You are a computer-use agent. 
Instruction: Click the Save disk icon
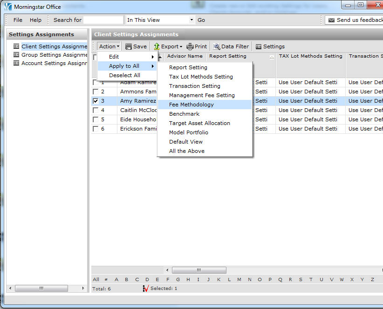point(129,46)
